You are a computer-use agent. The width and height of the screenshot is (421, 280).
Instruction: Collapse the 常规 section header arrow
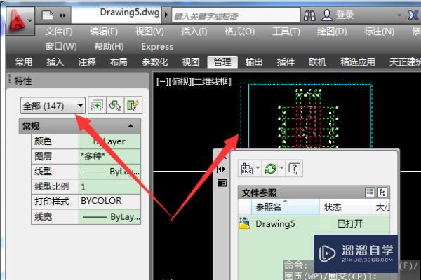click(x=131, y=126)
